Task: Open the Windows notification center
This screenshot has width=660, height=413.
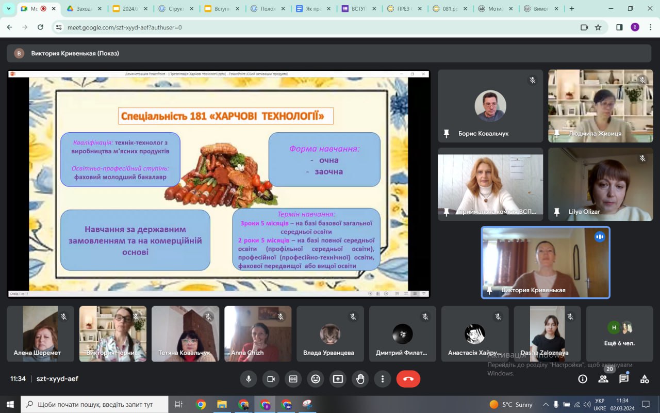Action: (646, 404)
